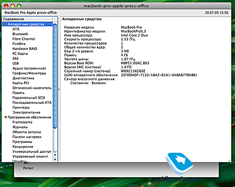Click processor name Intel Core 2 Duo
The image size is (235, 187).
click(134, 35)
